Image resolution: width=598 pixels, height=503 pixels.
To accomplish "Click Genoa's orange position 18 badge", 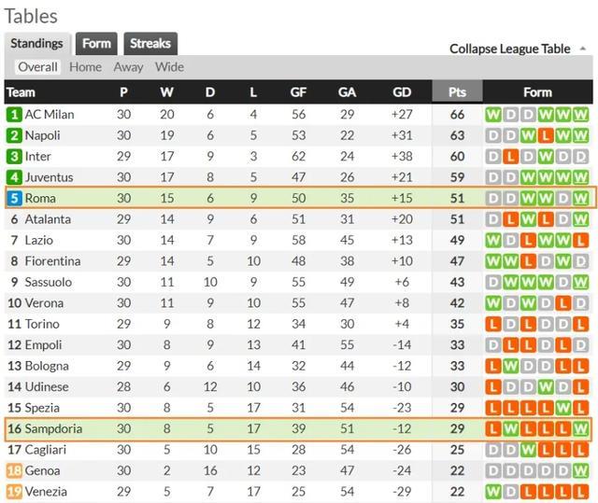I will pyautogui.click(x=14, y=470).
